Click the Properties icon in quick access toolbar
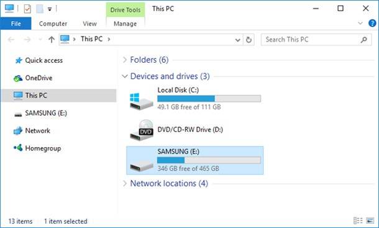Screen dimensions: 379x228 coord(27,9)
